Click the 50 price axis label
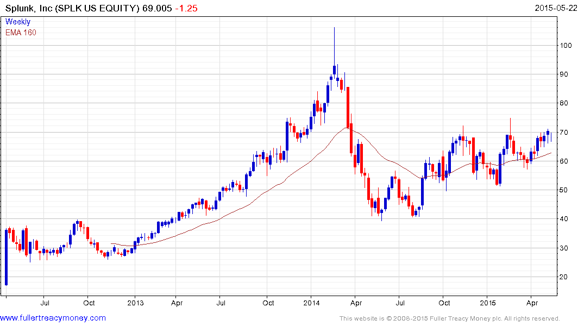 coord(564,190)
